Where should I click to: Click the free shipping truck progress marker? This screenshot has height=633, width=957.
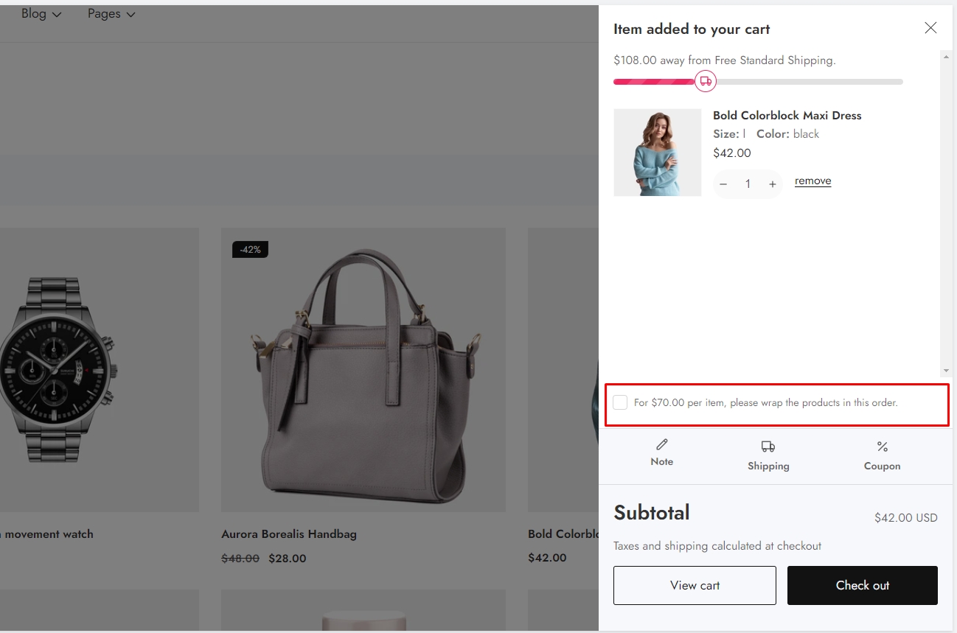pos(706,81)
